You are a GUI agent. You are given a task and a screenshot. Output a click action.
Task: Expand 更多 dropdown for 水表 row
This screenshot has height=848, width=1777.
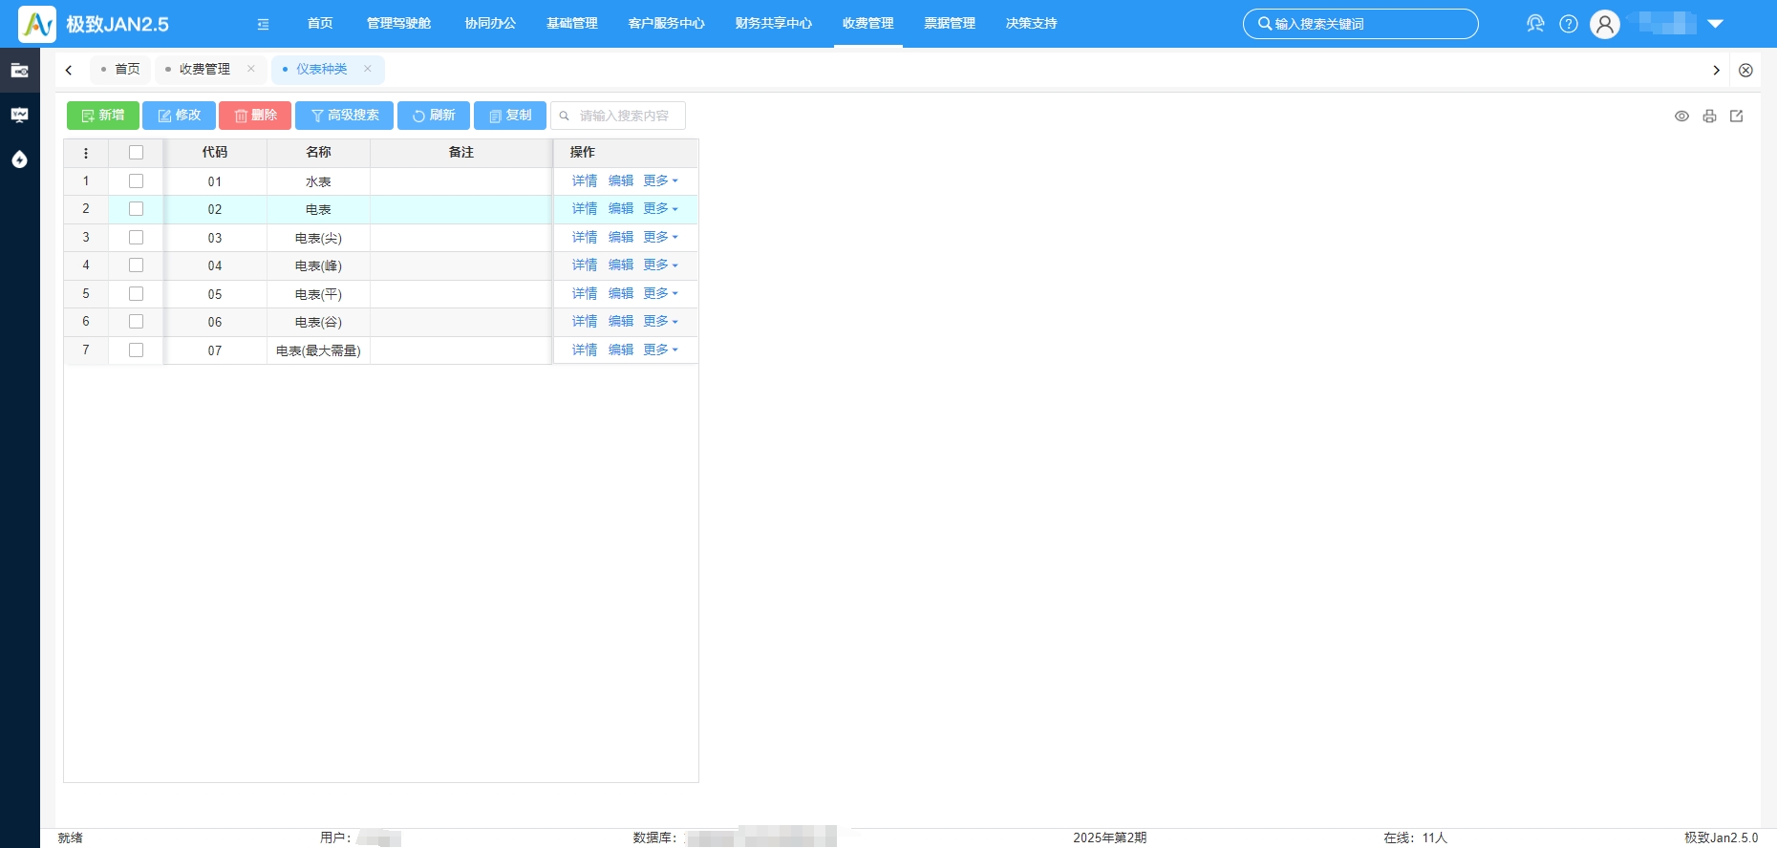660,180
